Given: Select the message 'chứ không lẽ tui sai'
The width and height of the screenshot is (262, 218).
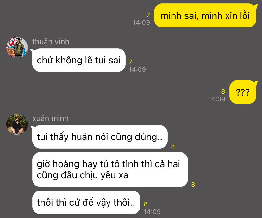Looking at the screenshot, I should [x=79, y=60].
